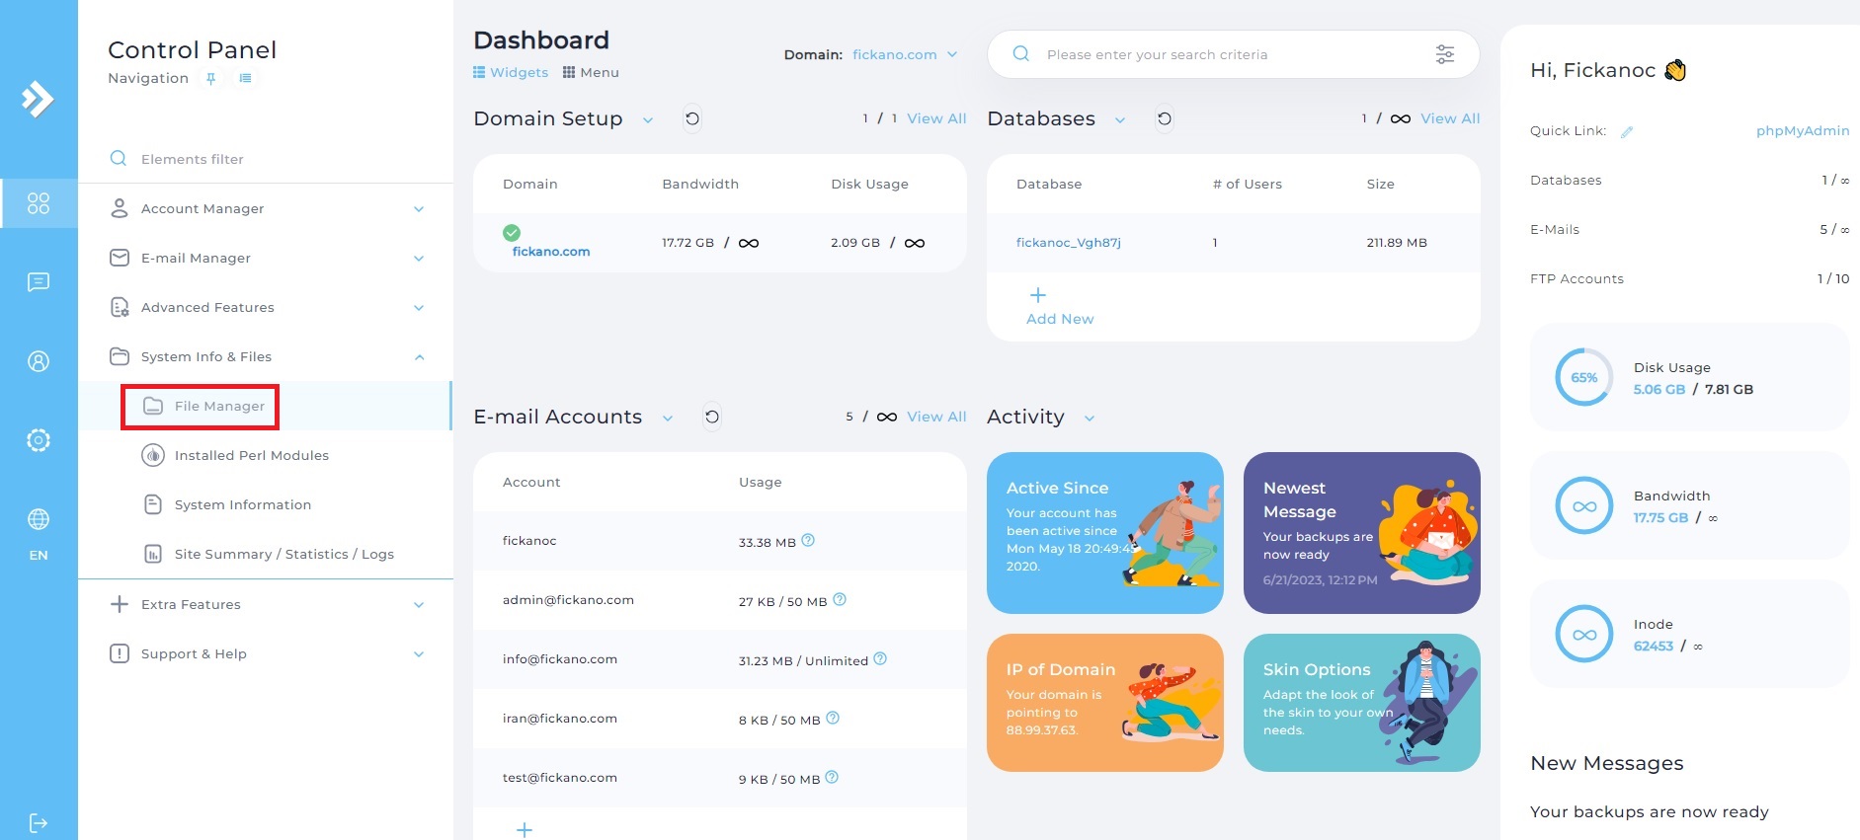1860x840 pixels.
Task: Select Site Summary / Statistics / Logs
Action: [283, 554]
